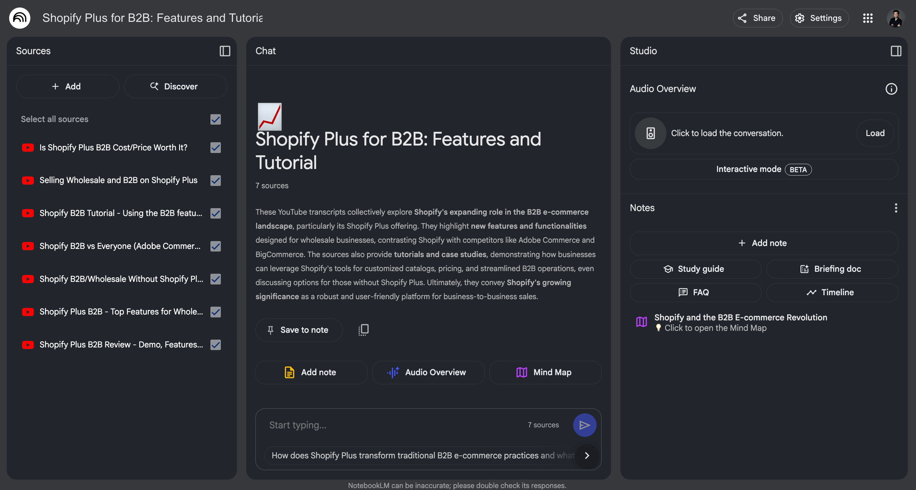The height and width of the screenshot is (490, 916).
Task: Open the user account avatar
Action: point(895,18)
